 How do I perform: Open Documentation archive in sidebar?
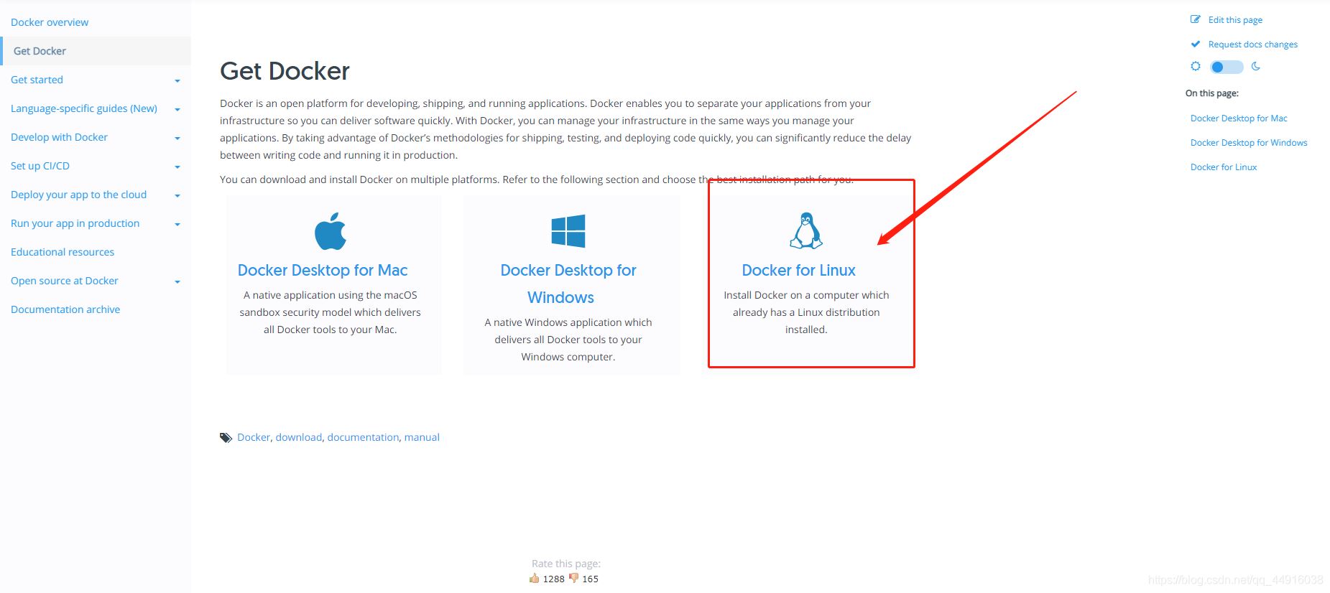click(x=65, y=309)
